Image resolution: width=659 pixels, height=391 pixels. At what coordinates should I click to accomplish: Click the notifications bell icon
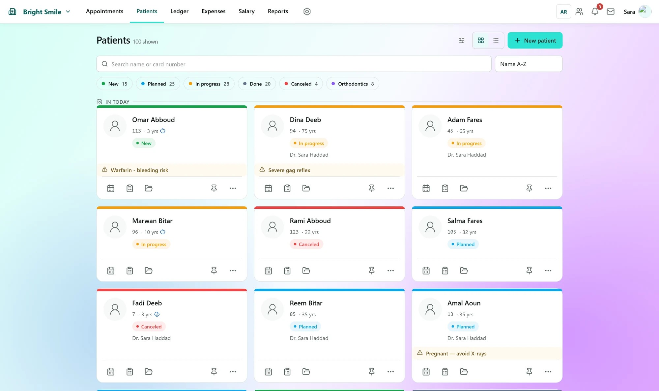[595, 12]
